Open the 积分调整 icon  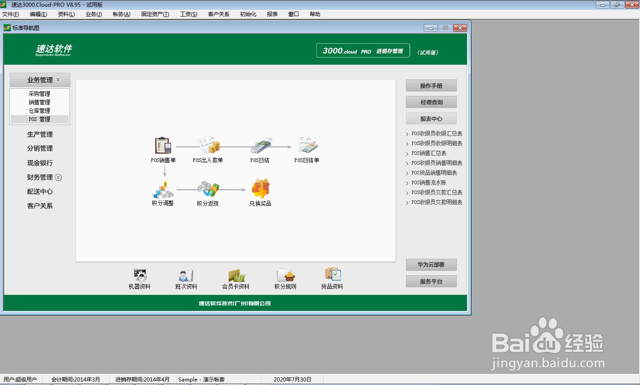[x=163, y=190]
